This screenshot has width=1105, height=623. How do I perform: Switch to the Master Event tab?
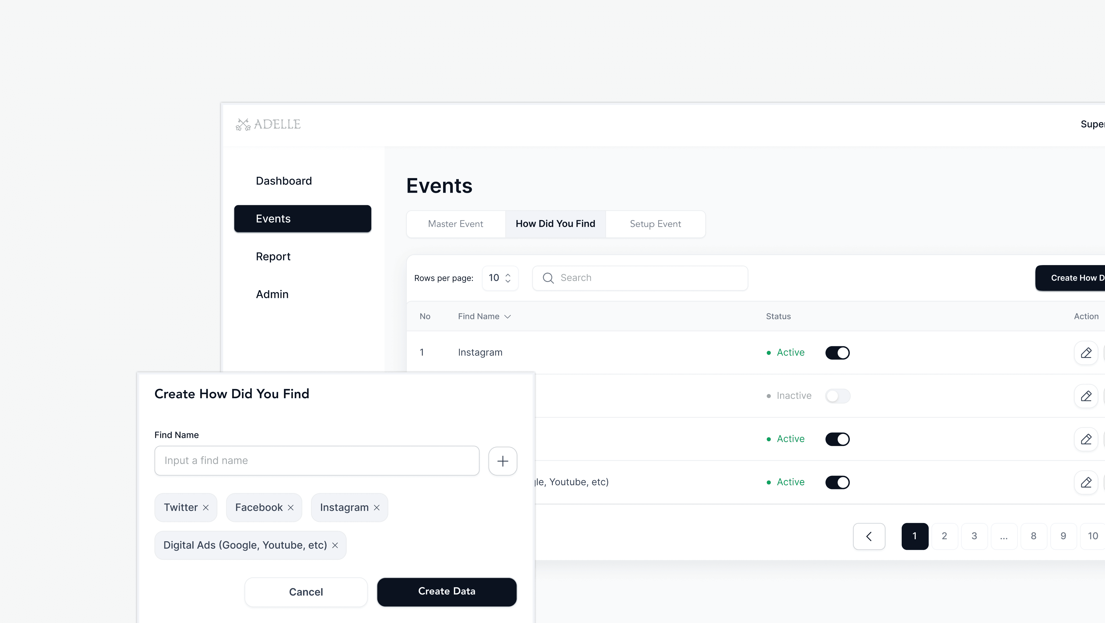tap(456, 223)
